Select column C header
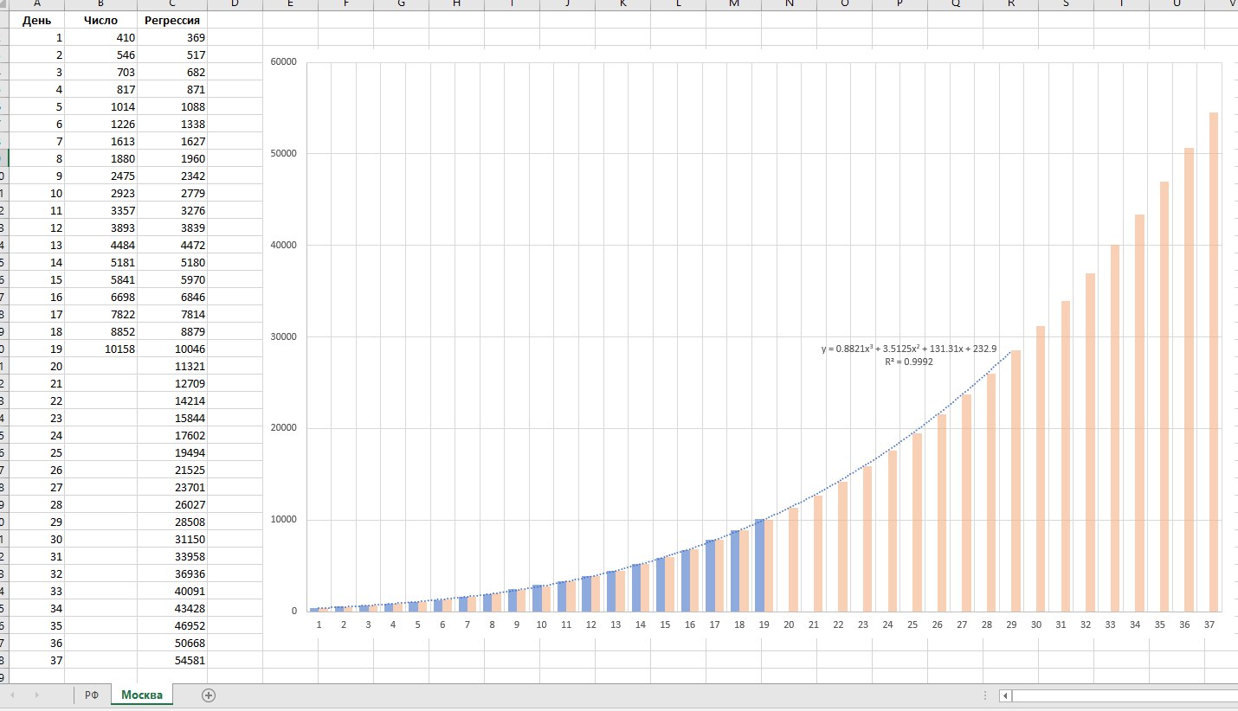 tap(172, 4)
